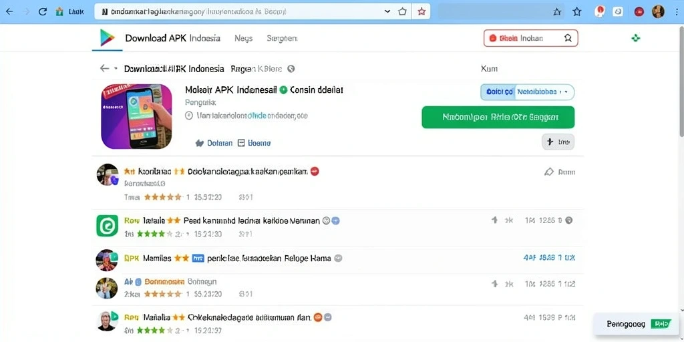The width and height of the screenshot is (684, 342).
Task: Click the Boeme link with box icon
Action: (254, 143)
